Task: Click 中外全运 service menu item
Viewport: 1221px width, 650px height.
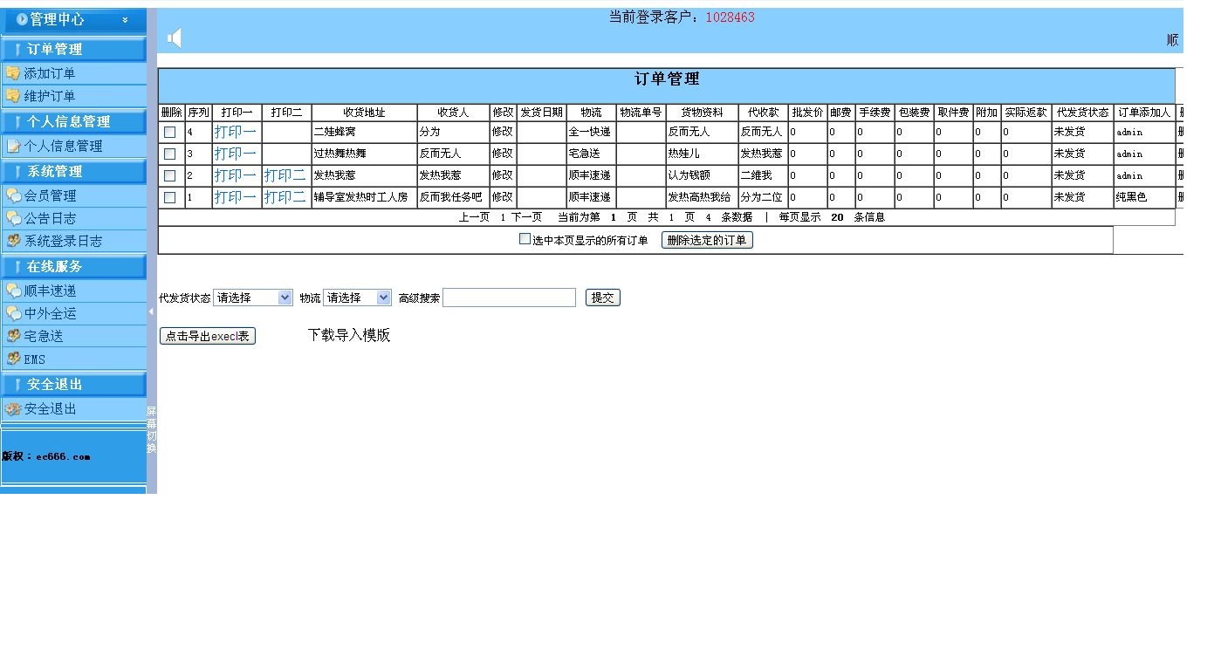Action: 50,314
